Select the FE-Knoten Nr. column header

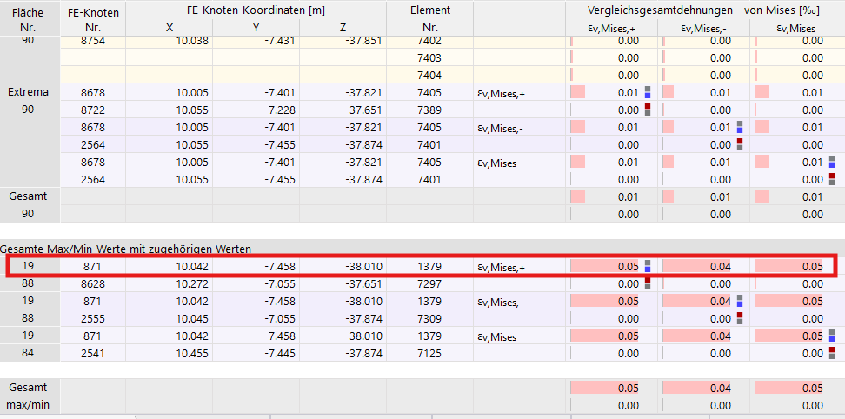point(91,19)
